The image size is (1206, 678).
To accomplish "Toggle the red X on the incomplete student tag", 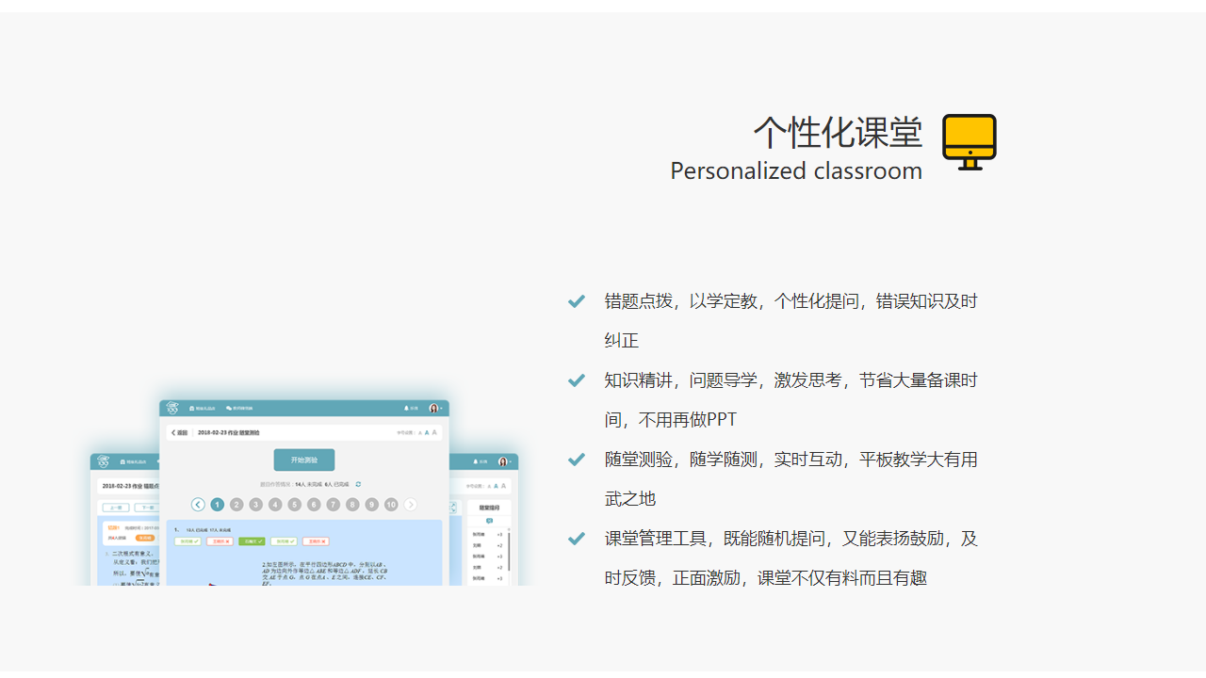I will pyautogui.click(x=226, y=541).
